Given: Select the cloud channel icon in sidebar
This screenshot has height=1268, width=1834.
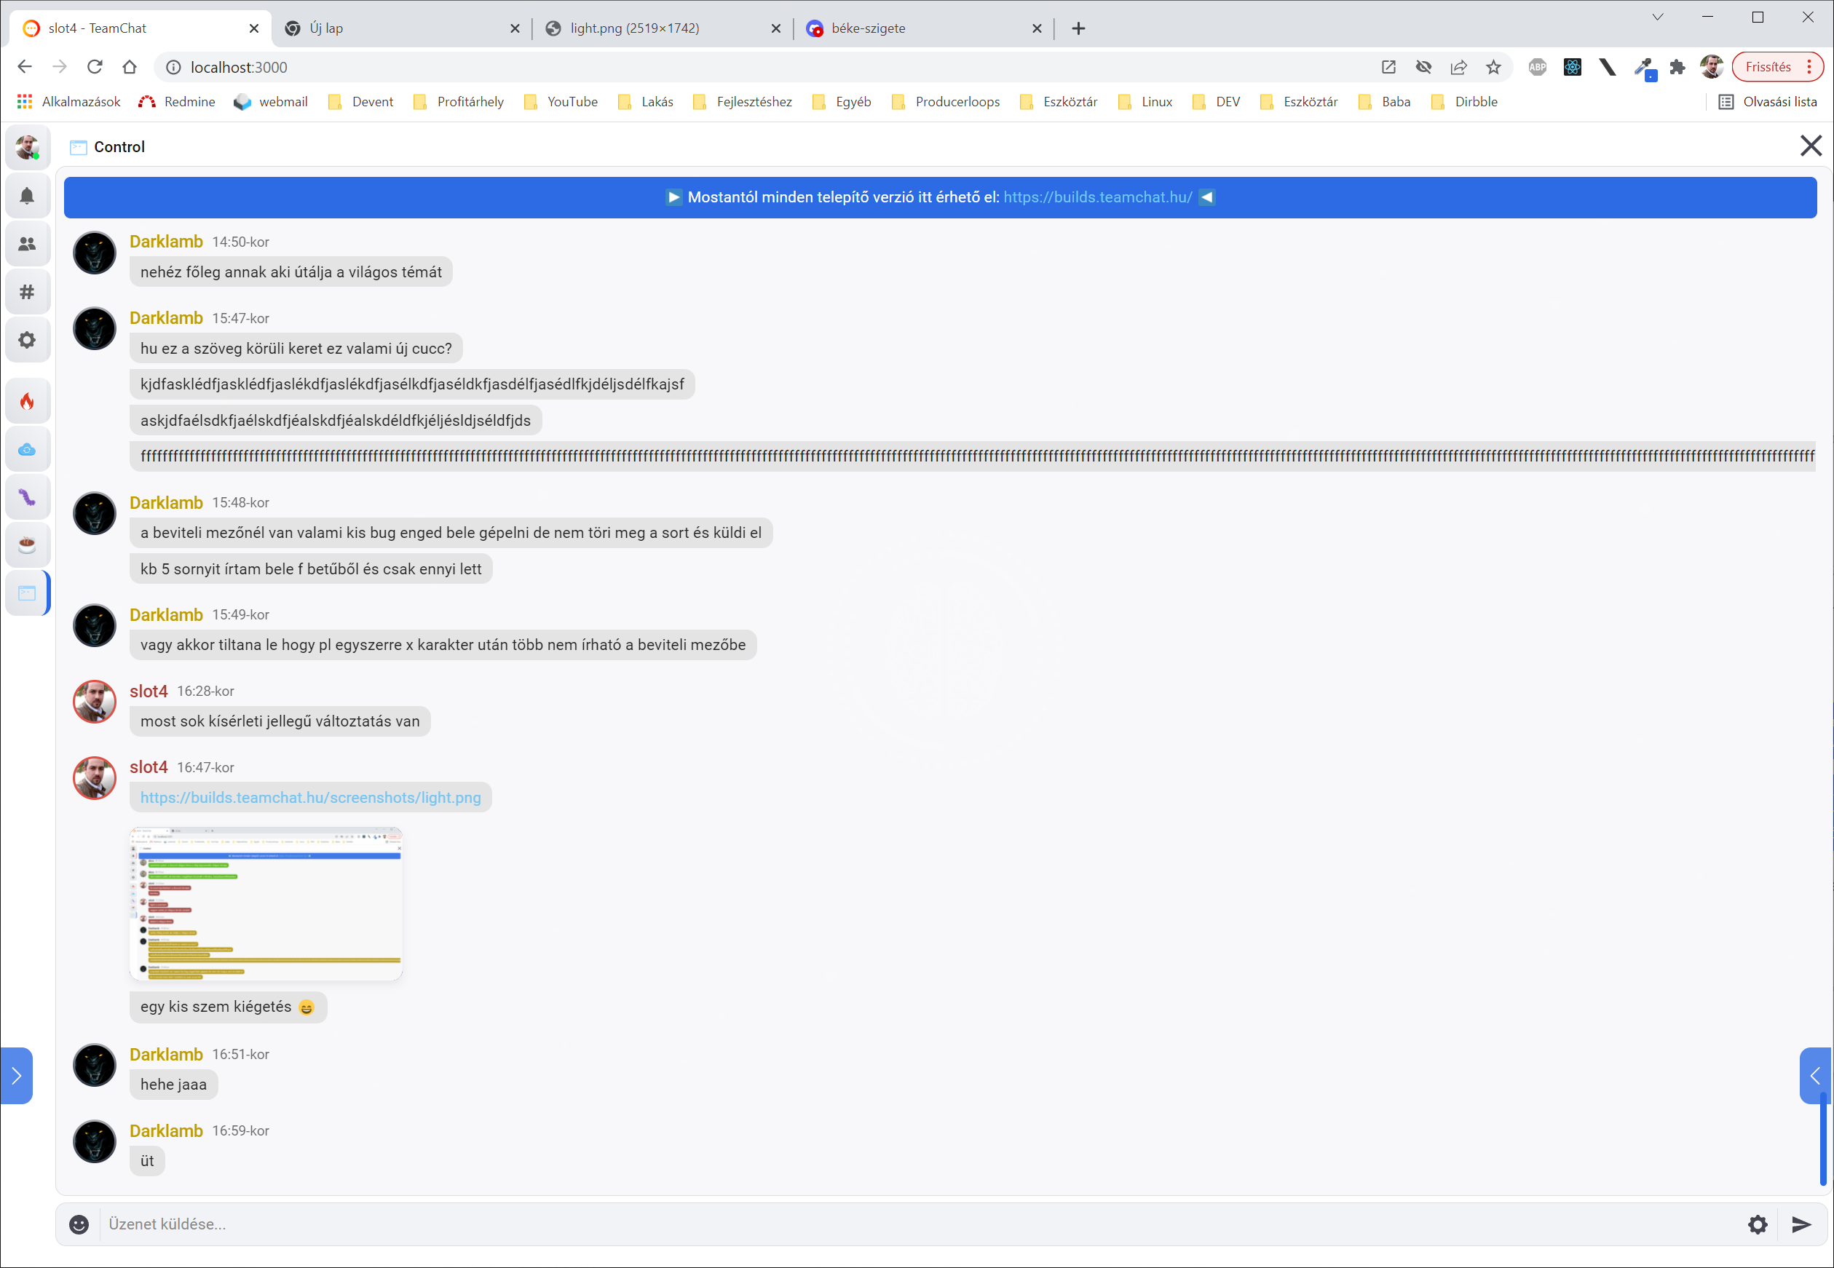Looking at the screenshot, I should click(x=27, y=450).
